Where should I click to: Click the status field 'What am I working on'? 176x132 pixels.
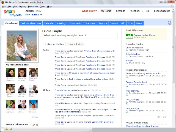click(79, 36)
